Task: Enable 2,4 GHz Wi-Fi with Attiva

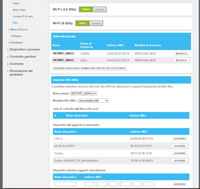Action: (x=86, y=9)
